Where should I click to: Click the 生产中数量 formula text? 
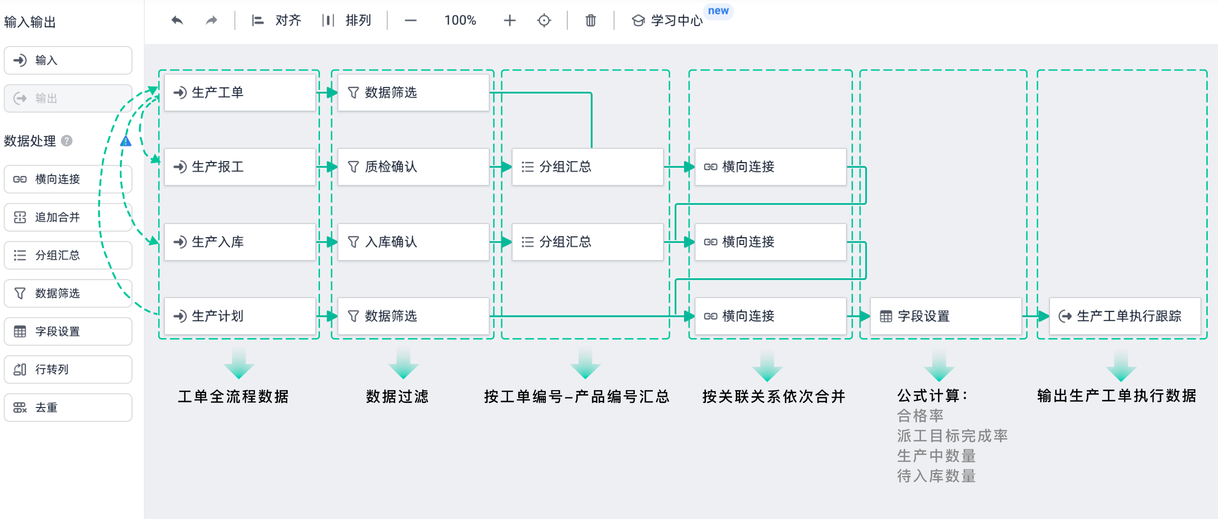pos(936,456)
